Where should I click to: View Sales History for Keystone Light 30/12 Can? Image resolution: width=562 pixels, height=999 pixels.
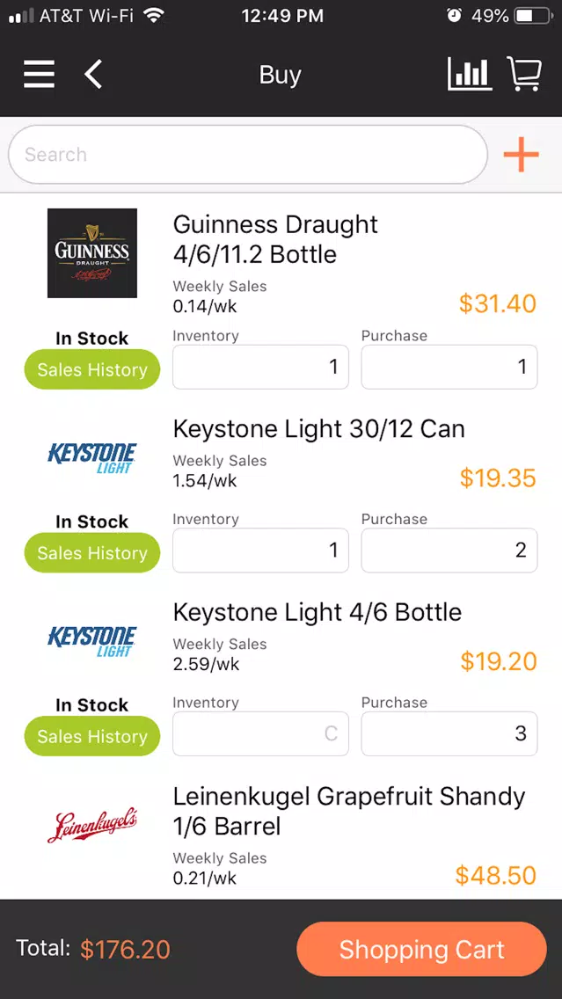click(92, 553)
